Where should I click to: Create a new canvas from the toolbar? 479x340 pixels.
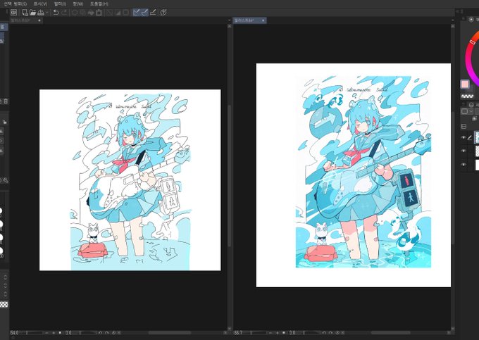pyautogui.click(x=25, y=13)
